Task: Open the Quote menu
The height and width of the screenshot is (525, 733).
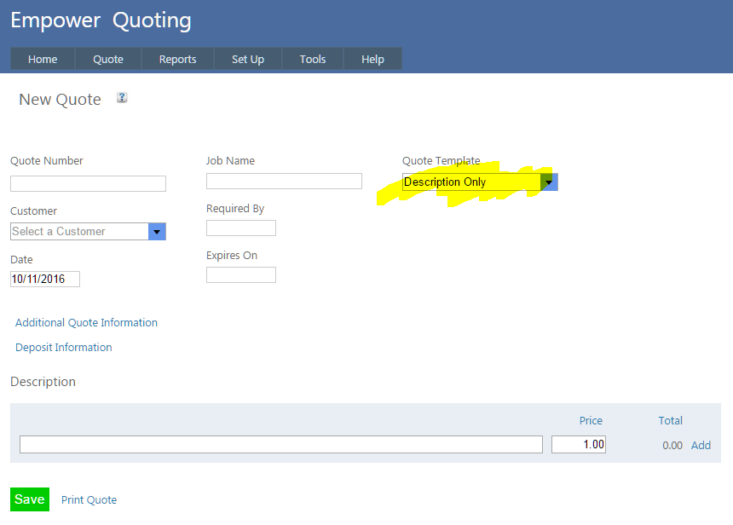Action: (x=108, y=59)
